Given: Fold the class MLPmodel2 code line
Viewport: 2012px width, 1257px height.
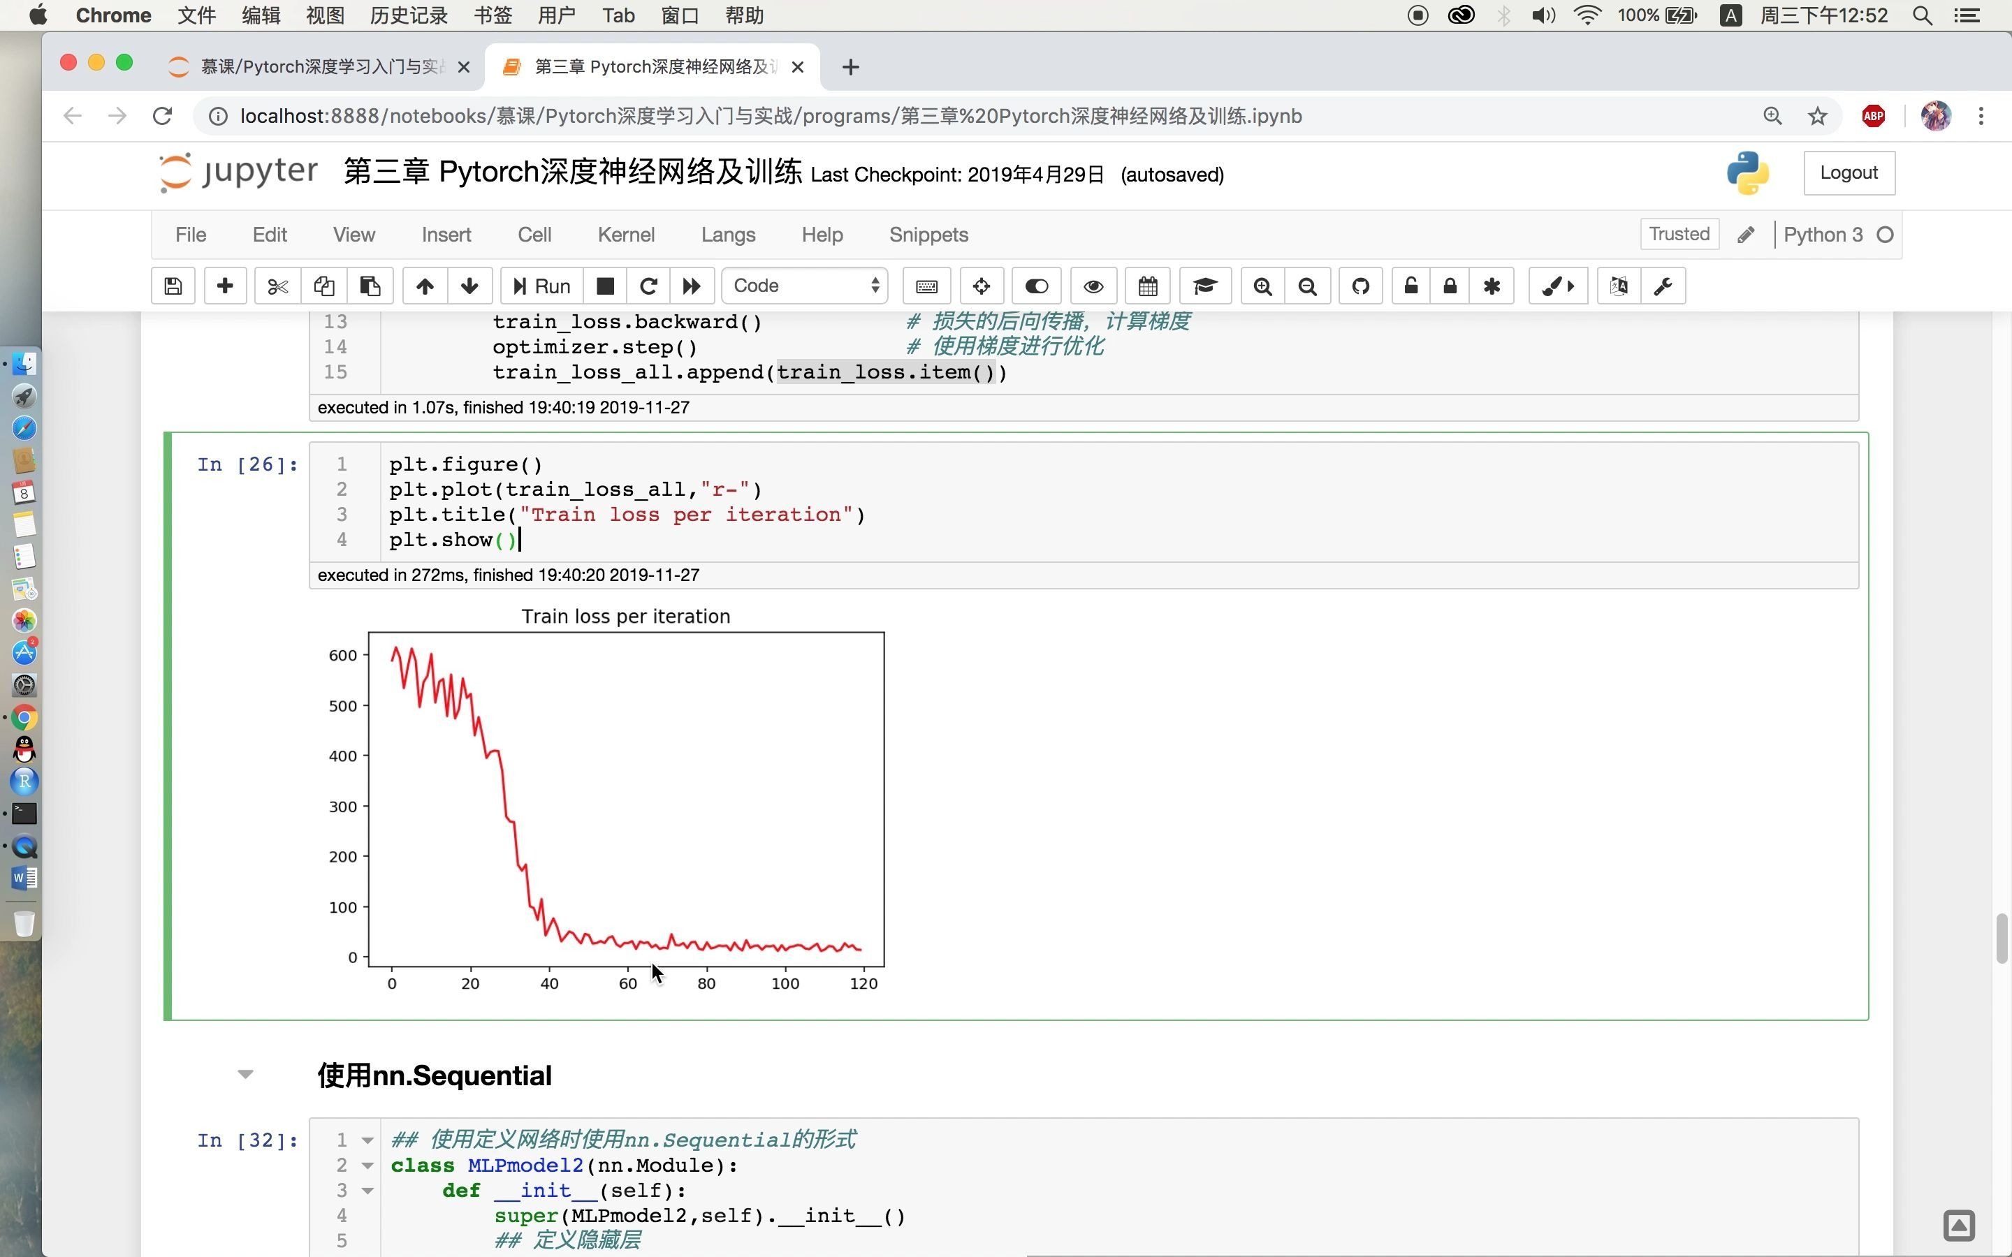Looking at the screenshot, I should 367,1166.
